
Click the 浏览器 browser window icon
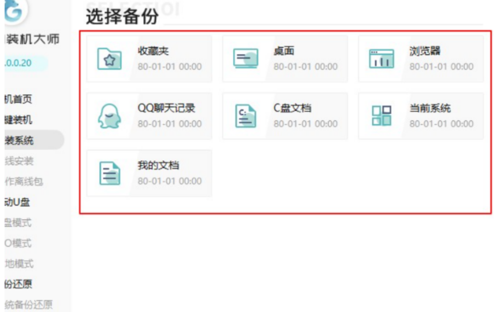[x=381, y=59]
